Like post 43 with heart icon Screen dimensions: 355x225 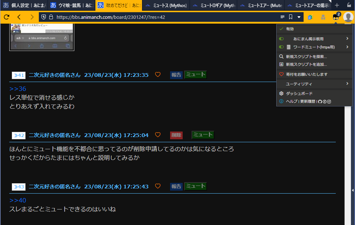158,186
